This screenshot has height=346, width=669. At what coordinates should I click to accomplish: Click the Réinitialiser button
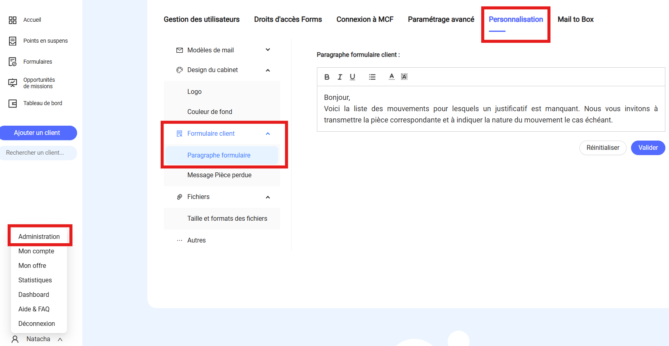[x=602, y=148]
